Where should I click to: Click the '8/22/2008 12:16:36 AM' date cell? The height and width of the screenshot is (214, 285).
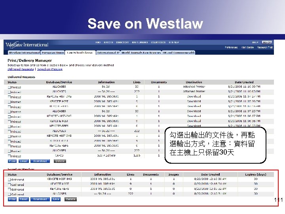click(x=210, y=179)
